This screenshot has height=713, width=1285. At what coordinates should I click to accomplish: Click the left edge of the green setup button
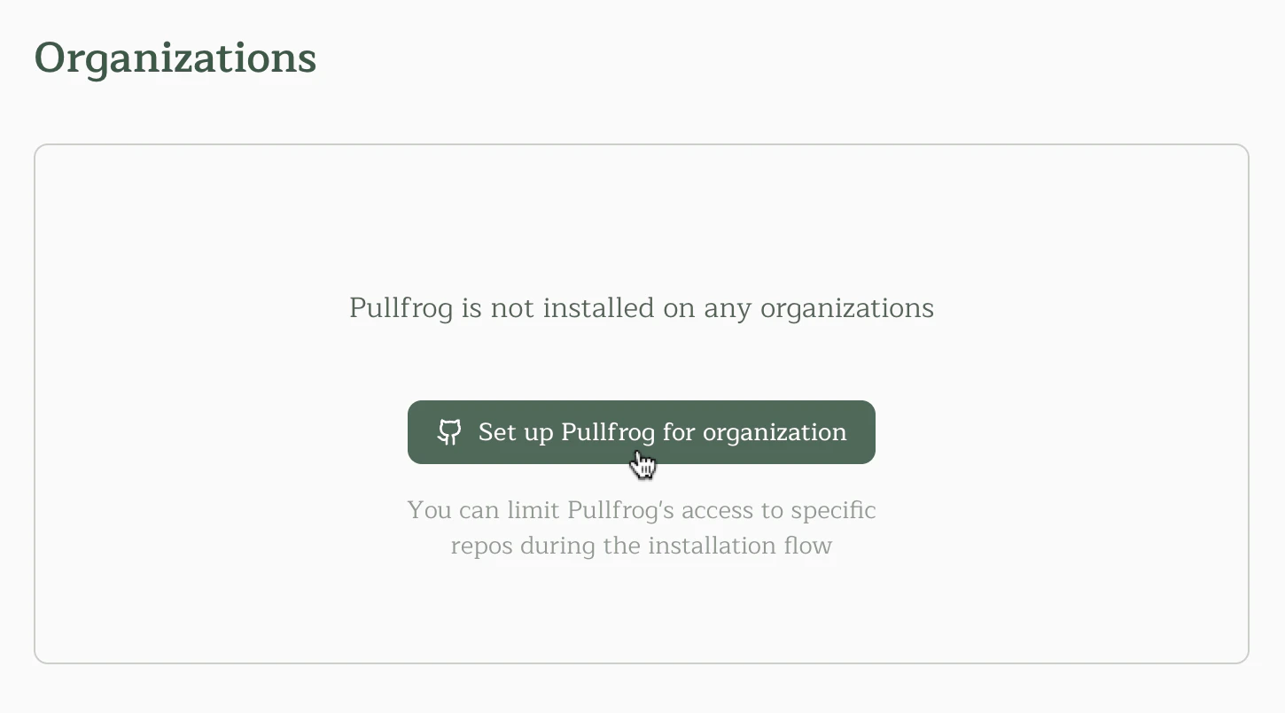pyautogui.click(x=412, y=432)
